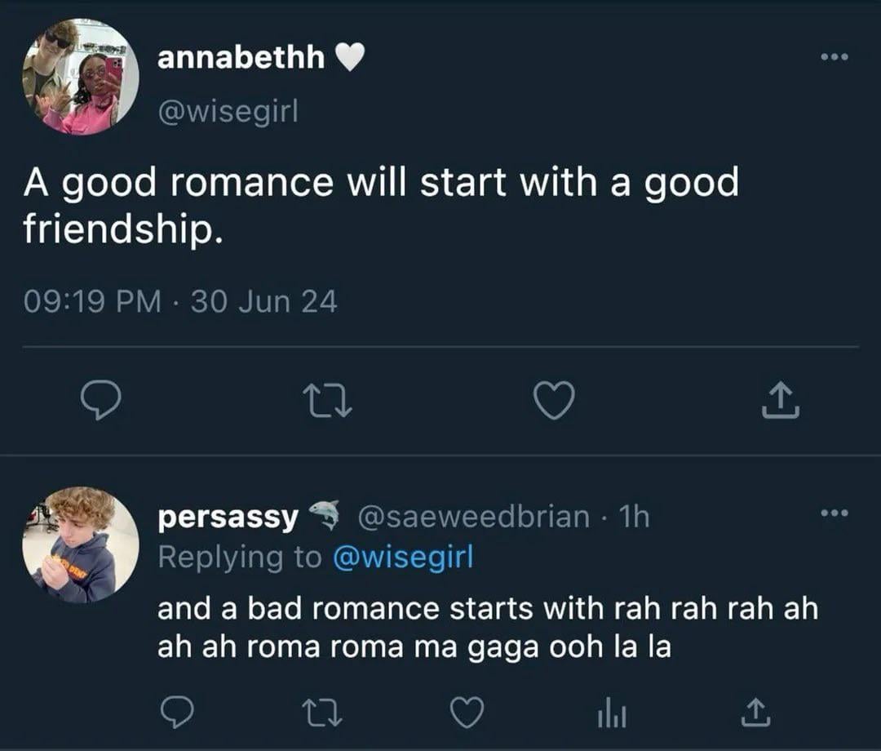
Task: Reply to annabethh's main tweet
Action: 100,400
